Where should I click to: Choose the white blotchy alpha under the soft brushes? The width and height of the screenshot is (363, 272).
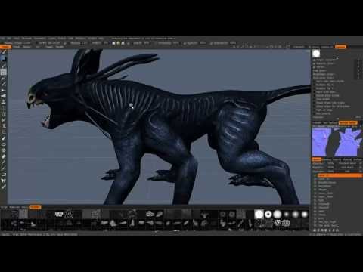(x=278, y=223)
